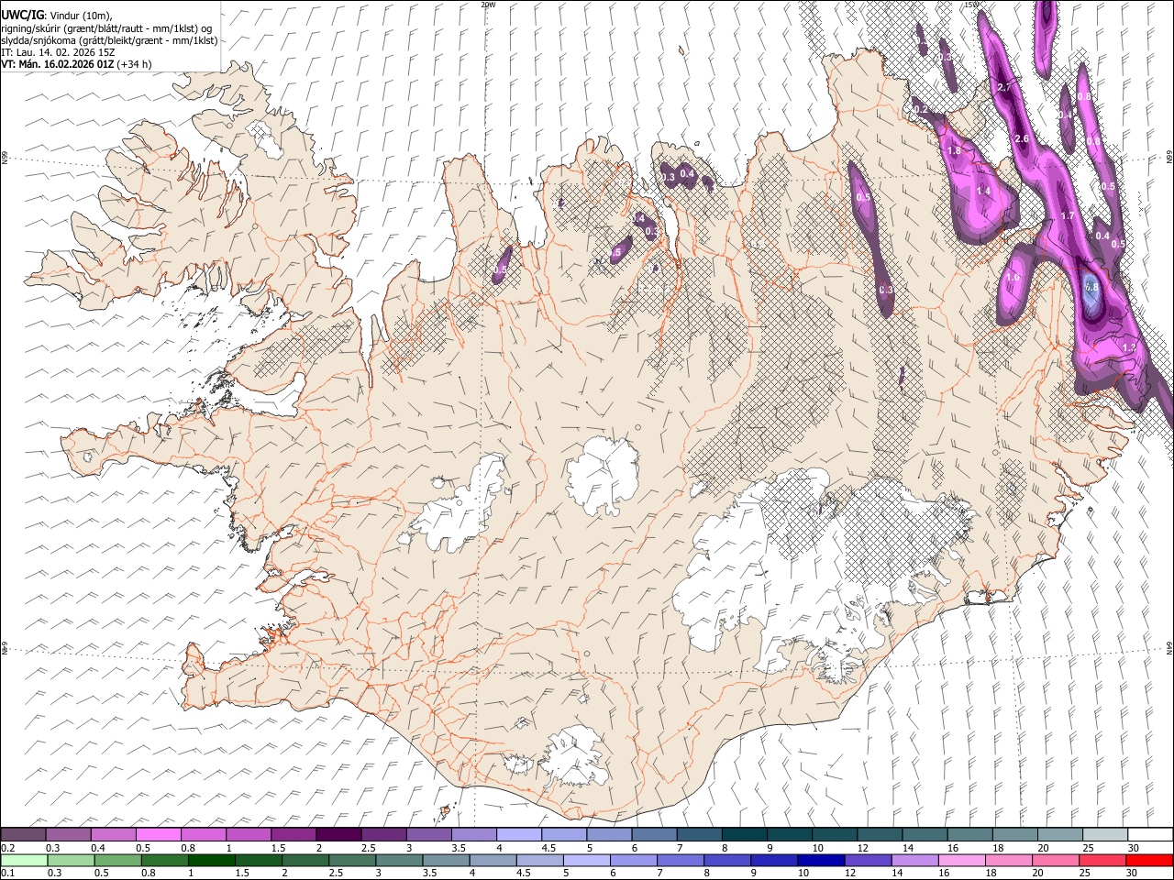Click the value inside the blue snowfall maximum
The height and width of the screenshot is (880, 1174).
click(x=1091, y=287)
